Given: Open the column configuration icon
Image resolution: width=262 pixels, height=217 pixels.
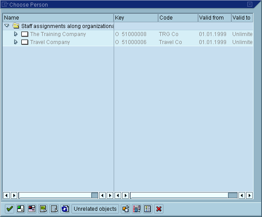Looking at the screenshot, I should (136, 209).
